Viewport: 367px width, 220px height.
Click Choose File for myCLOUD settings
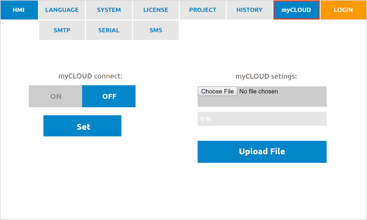pos(217,91)
